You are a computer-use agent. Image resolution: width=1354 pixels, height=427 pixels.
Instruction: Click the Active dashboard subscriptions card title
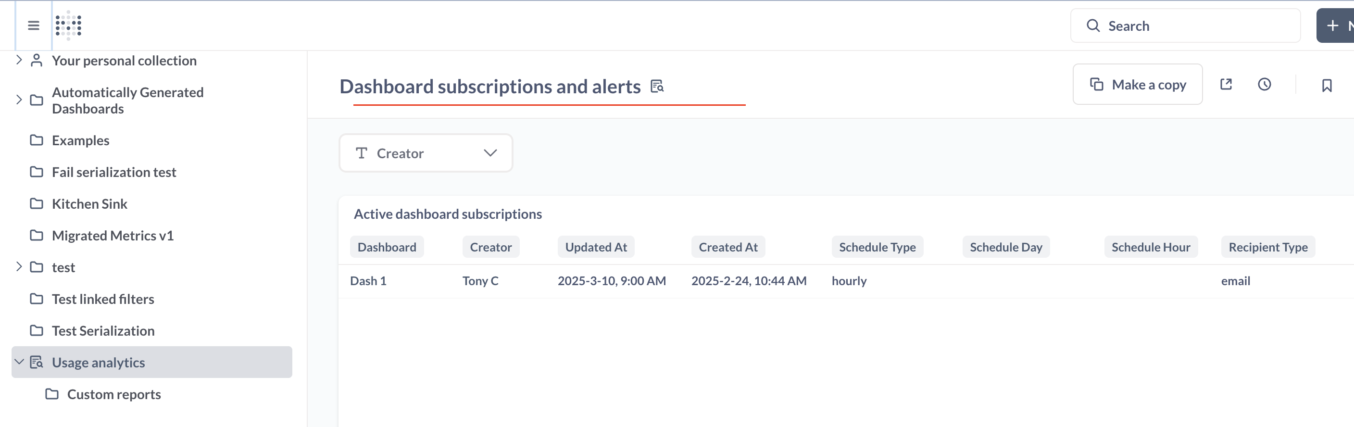click(447, 214)
